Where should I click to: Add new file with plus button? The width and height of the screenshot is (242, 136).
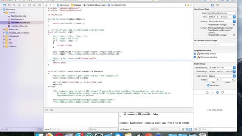point(2,129)
